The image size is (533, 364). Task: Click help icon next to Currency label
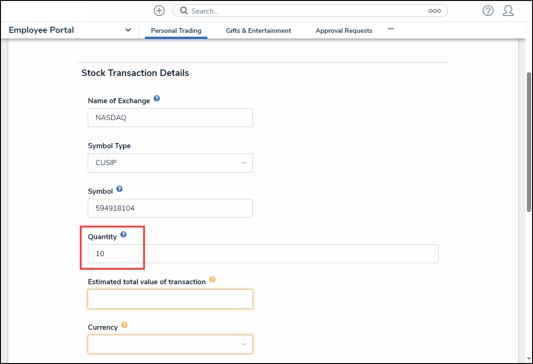(x=124, y=325)
